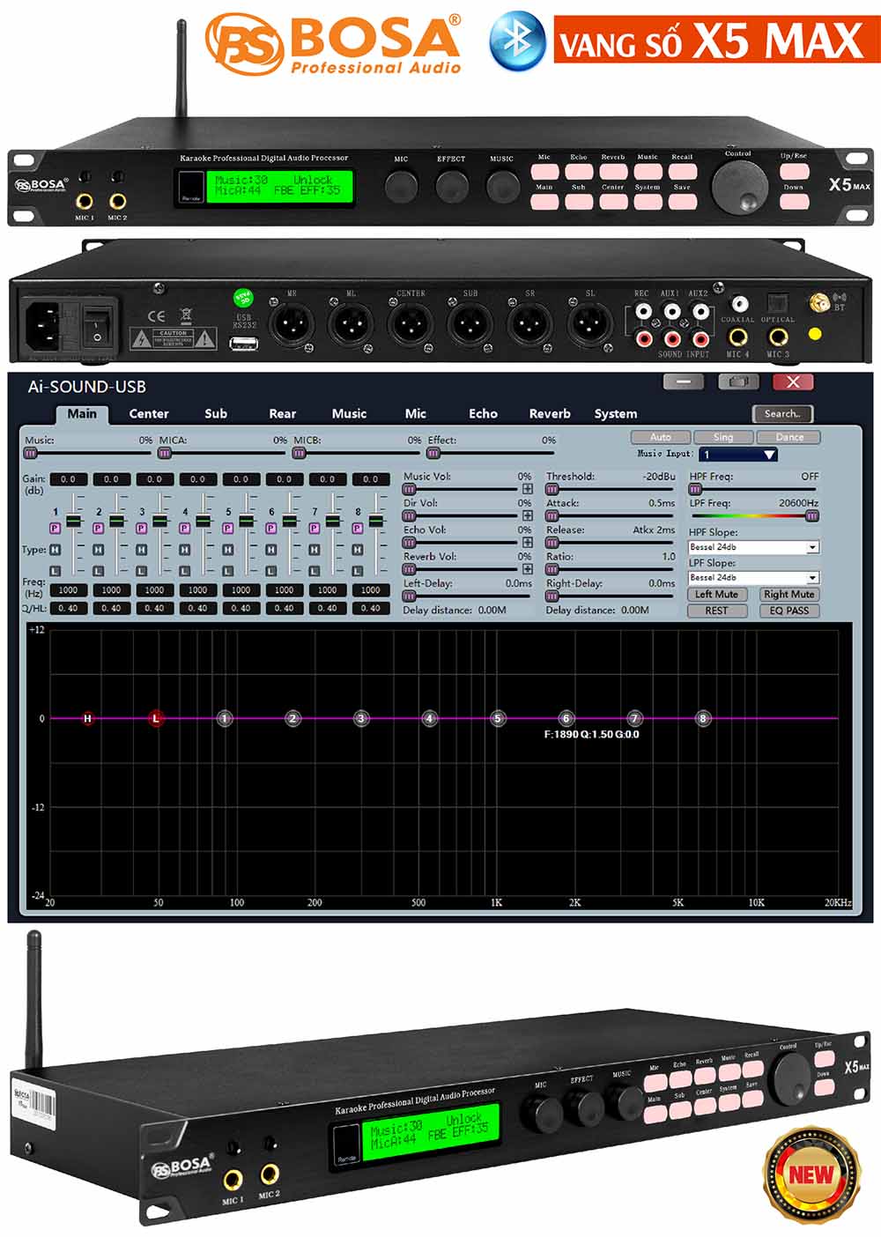
Task: Set band 1 type to P (peak)
Action: (x=55, y=528)
